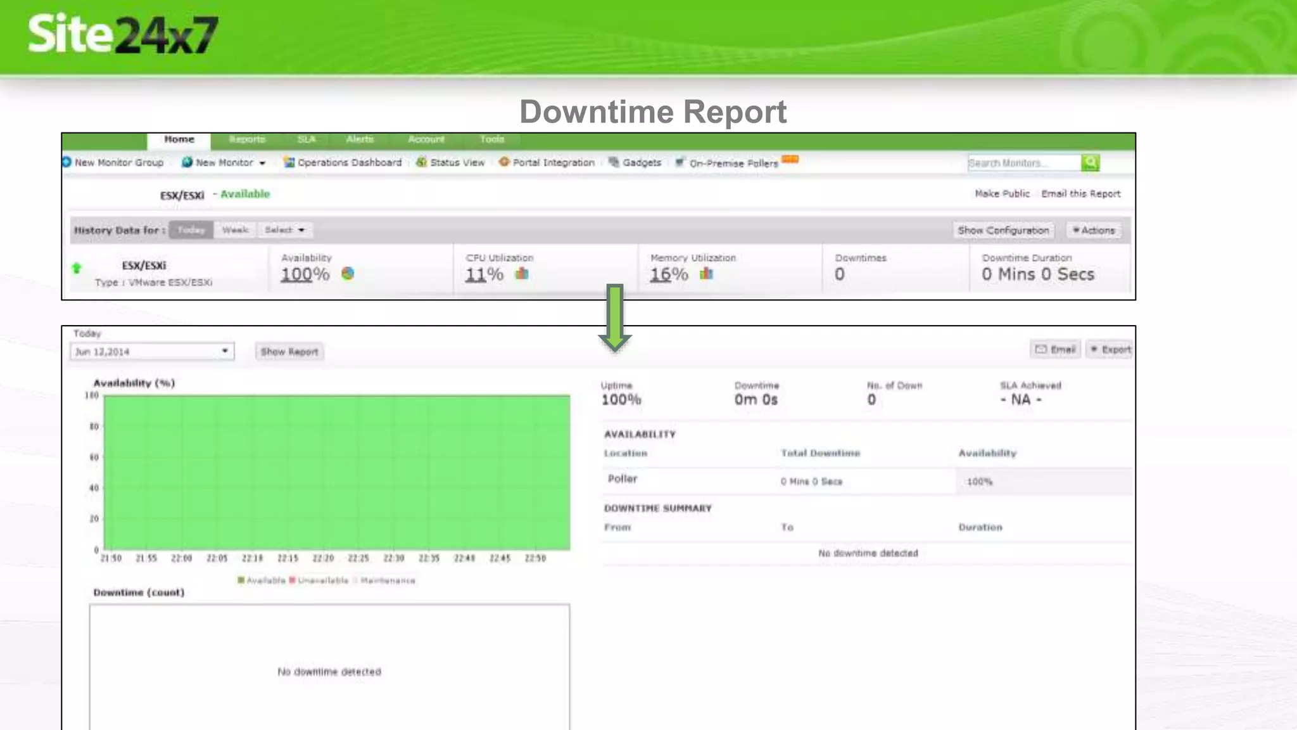The width and height of the screenshot is (1297, 730).
Task: Click the Status View icon
Action: coord(421,162)
